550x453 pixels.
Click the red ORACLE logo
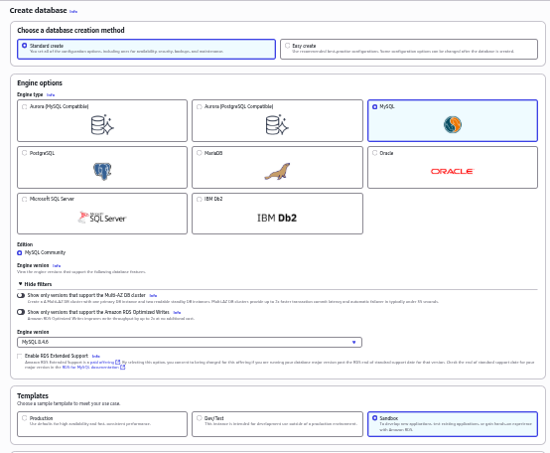tap(453, 171)
